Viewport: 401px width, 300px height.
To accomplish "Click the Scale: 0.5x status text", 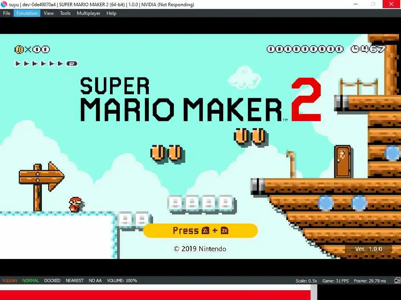I will click(306, 281).
